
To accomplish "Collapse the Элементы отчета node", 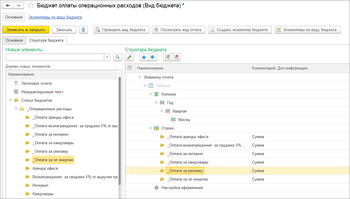I will (x=140, y=77).
